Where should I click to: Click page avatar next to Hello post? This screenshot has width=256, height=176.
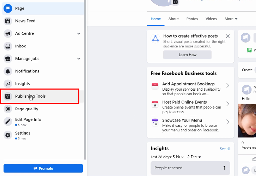pos(246,90)
